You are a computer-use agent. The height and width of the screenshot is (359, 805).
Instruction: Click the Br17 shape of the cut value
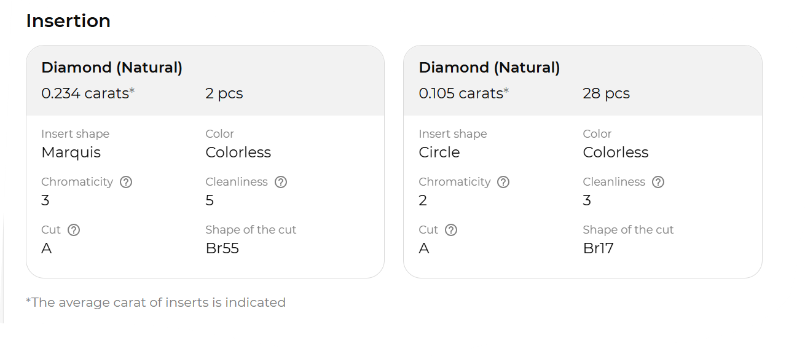pyautogui.click(x=598, y=248)
